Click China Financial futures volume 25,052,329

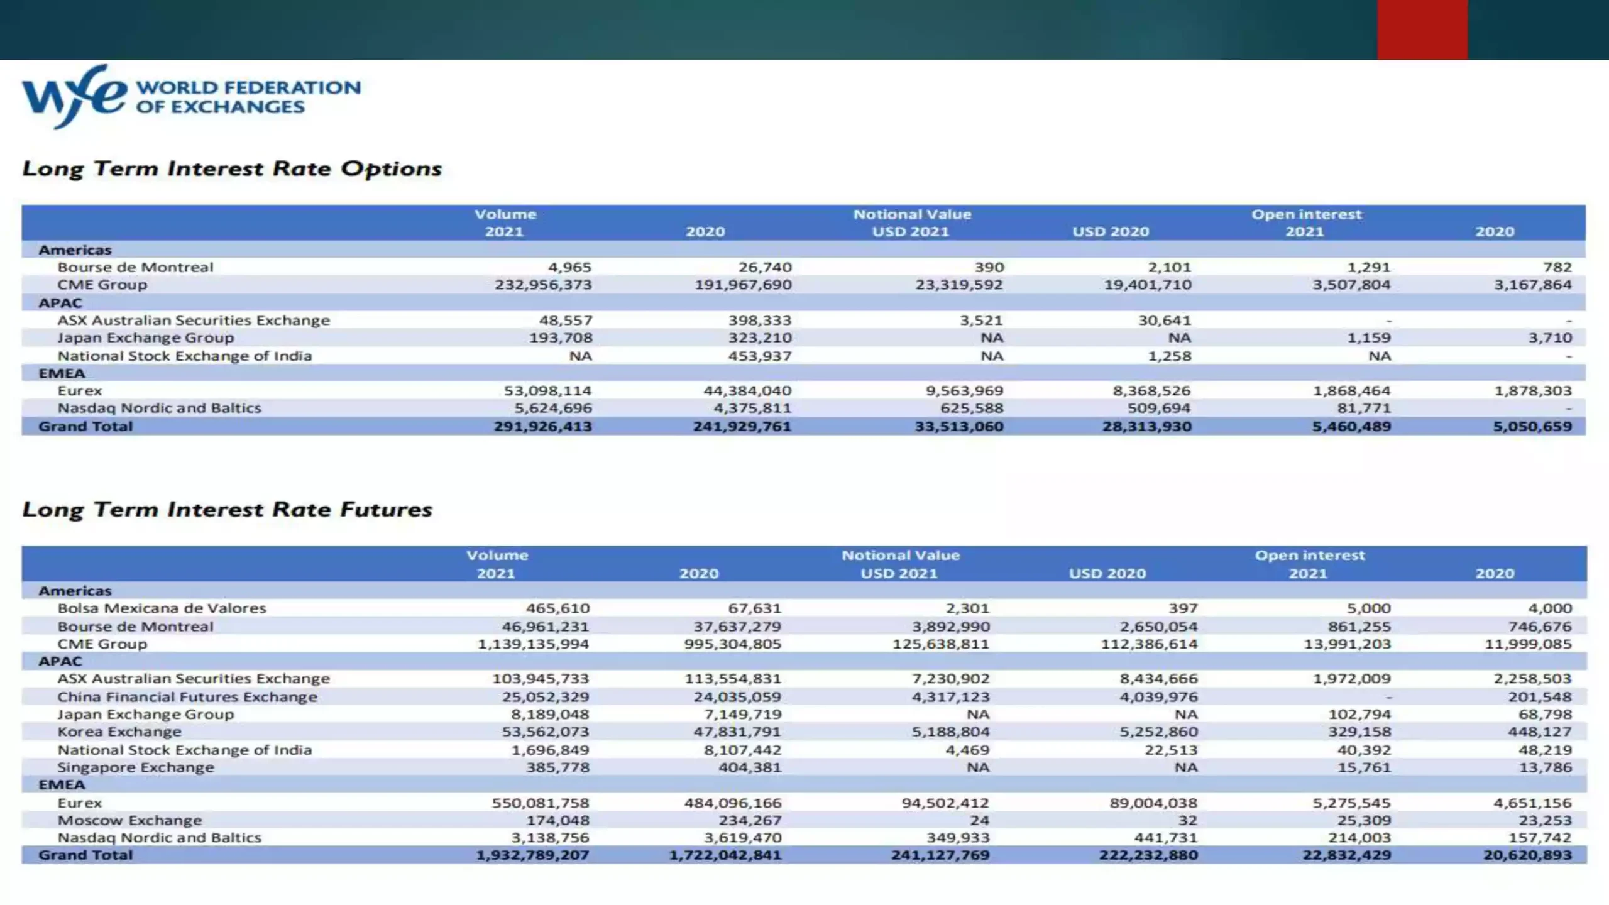coord(546,697)
